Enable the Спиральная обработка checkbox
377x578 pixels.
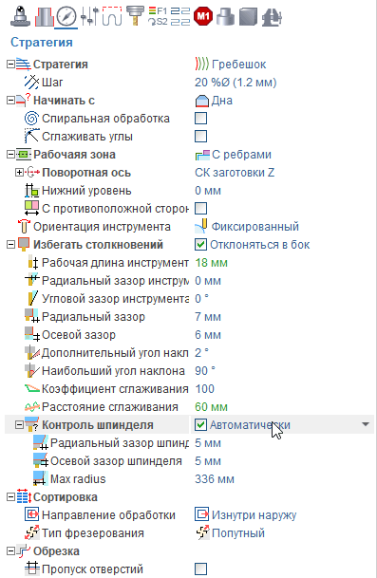click(x=201, y=119)
